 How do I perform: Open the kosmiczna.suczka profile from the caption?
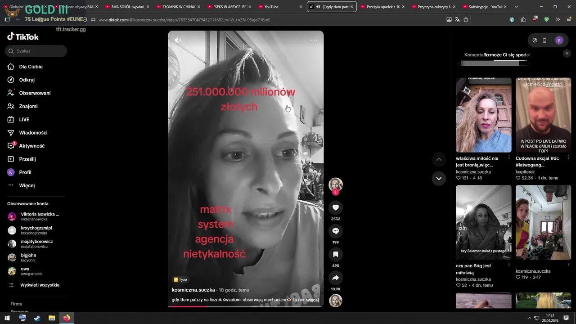[193, 290]
